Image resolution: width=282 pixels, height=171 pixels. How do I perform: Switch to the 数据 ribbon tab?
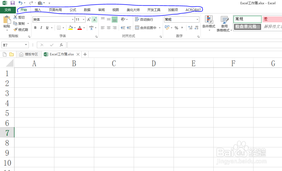[87, 10]
